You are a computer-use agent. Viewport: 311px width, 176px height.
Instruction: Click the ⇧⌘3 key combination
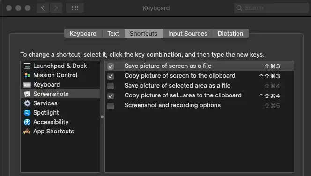(272, 66)
